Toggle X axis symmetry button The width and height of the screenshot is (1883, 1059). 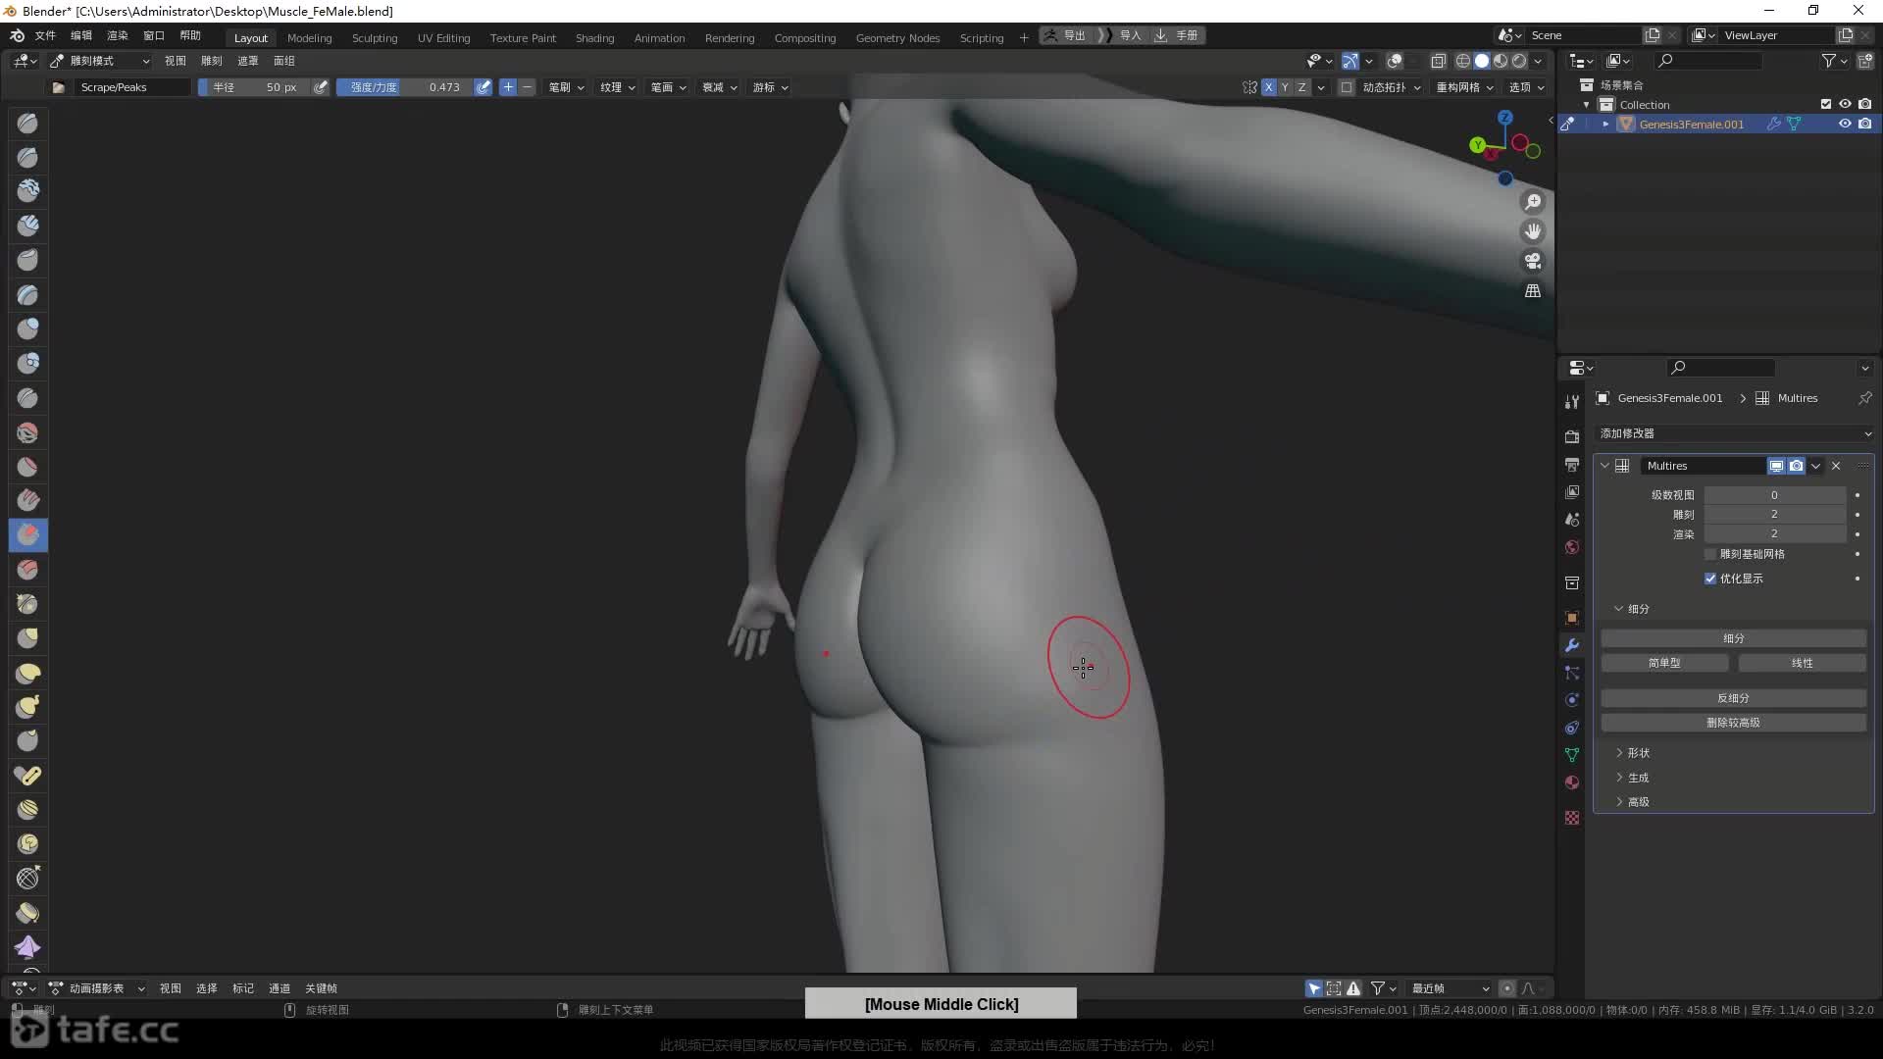click(1268, 87)
